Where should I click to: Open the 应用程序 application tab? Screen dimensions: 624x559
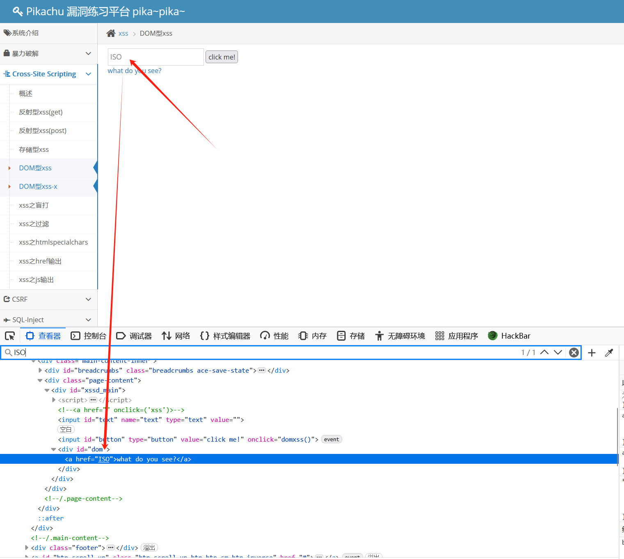[x=457, y=336]
